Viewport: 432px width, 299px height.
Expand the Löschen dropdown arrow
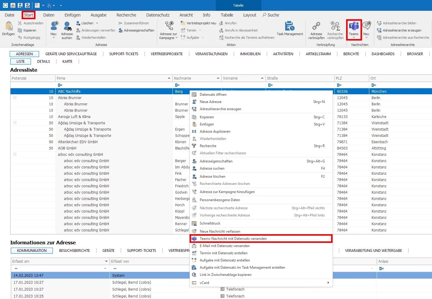tap(97, 23)
